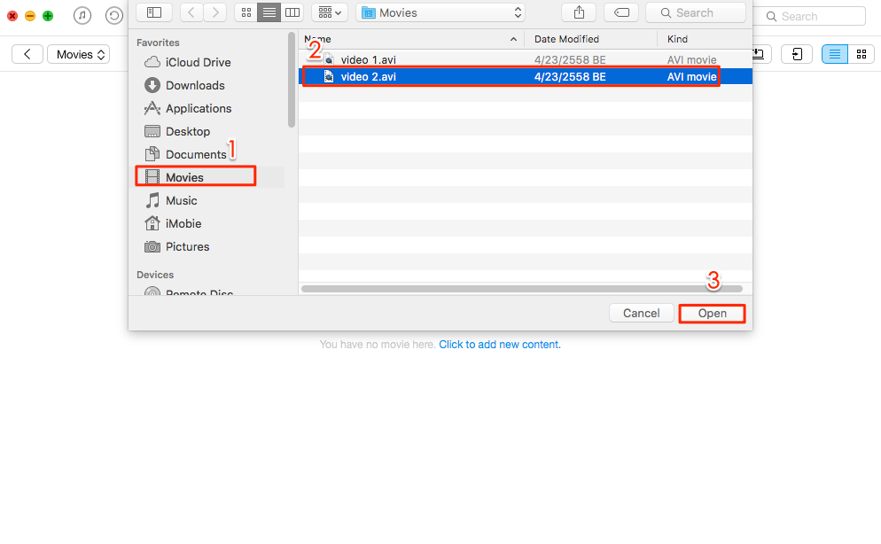This screenshot has width=881, height=544.
Task: Click the Open button
Action: [x=712, y=314]
